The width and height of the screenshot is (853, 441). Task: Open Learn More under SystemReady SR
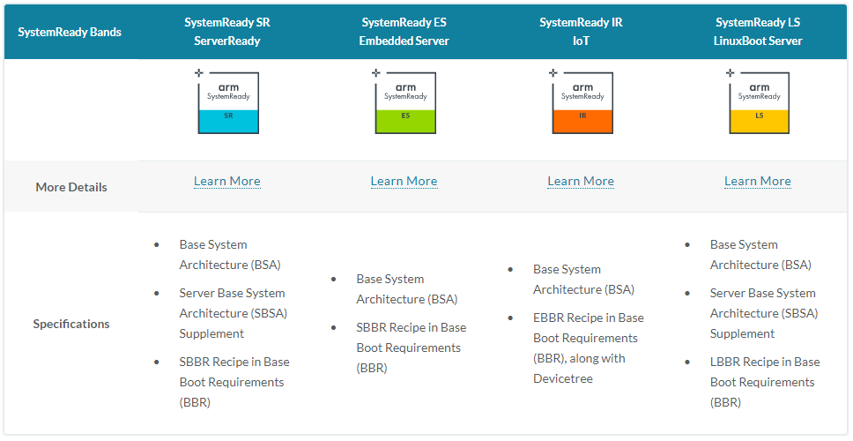point(227,182)
